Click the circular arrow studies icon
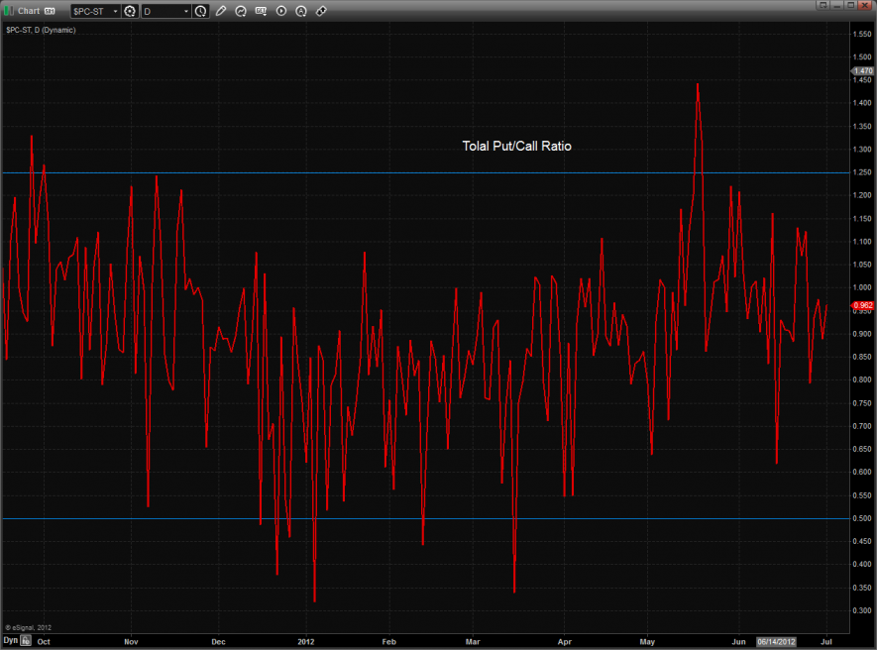This screenshot has width=877, height=650. click(241, 11)
